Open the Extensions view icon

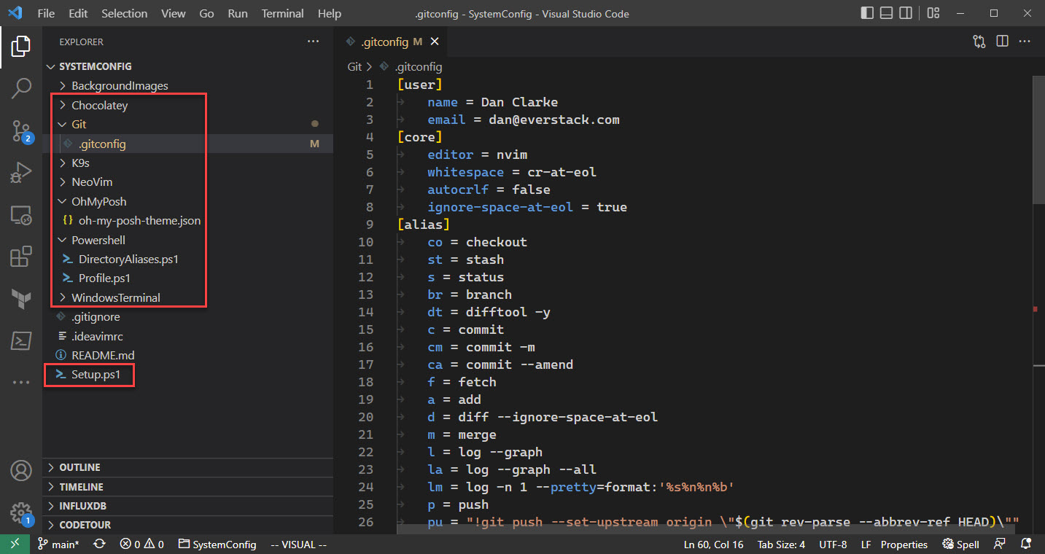(x=21, y=257)
